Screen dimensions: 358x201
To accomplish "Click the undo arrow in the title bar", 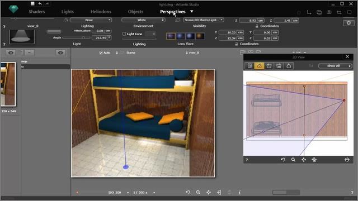I will pos(40,4).
